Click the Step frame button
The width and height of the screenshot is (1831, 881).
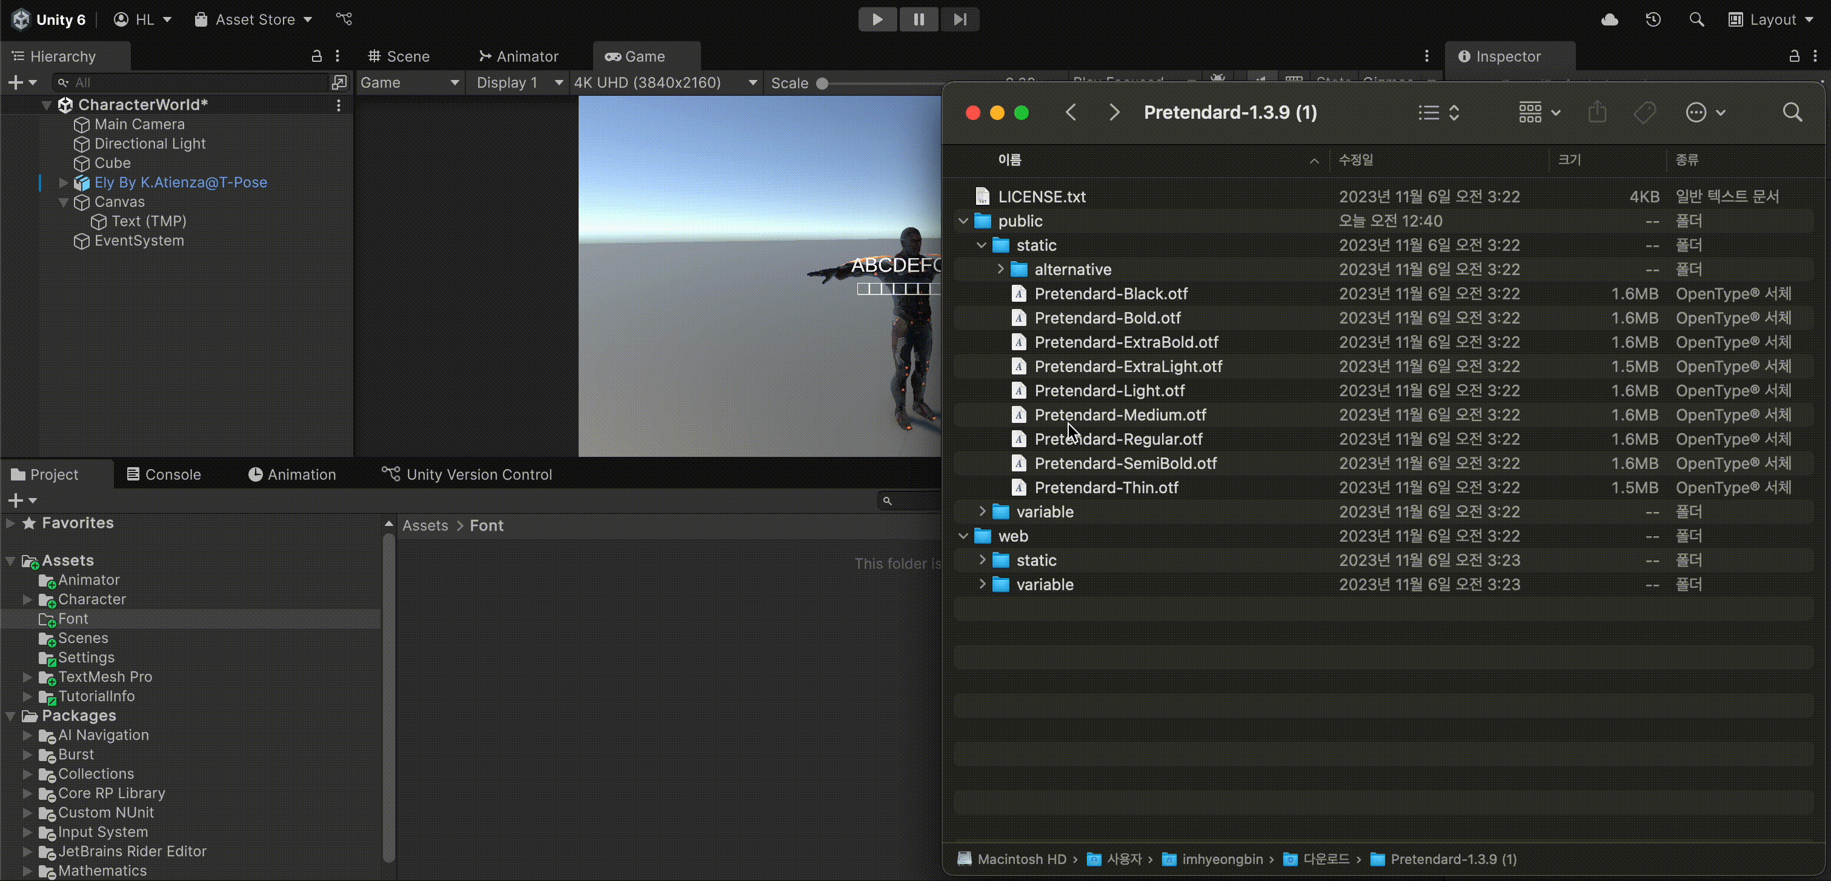point(960,19)
